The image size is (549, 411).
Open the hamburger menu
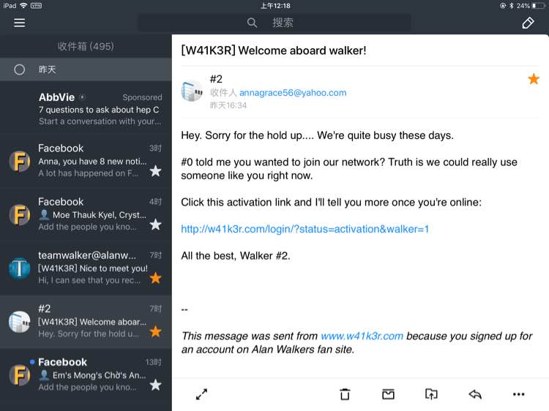pos(19,23)
